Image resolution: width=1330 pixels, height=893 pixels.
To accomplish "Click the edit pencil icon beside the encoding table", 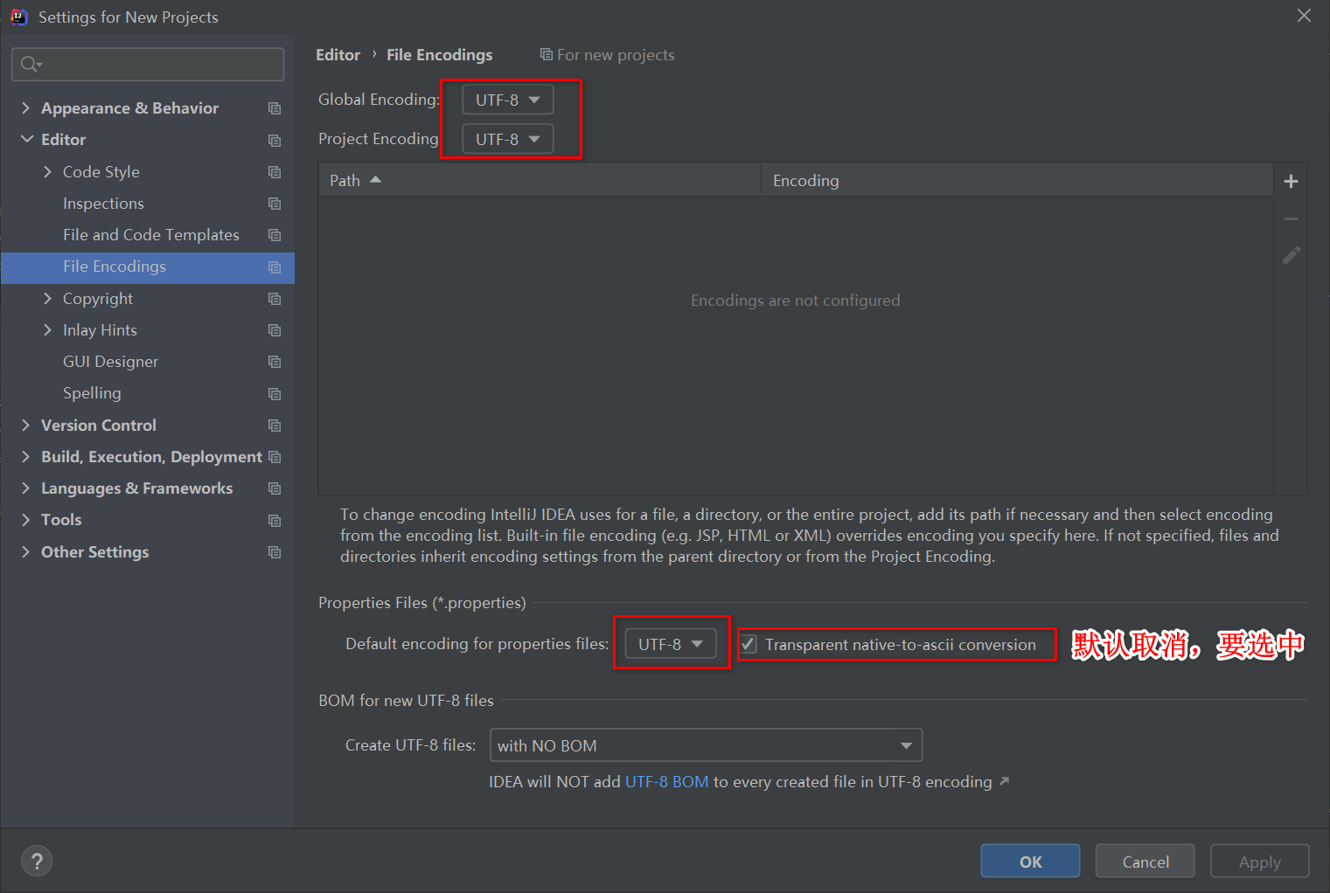I will [1291, 255].
